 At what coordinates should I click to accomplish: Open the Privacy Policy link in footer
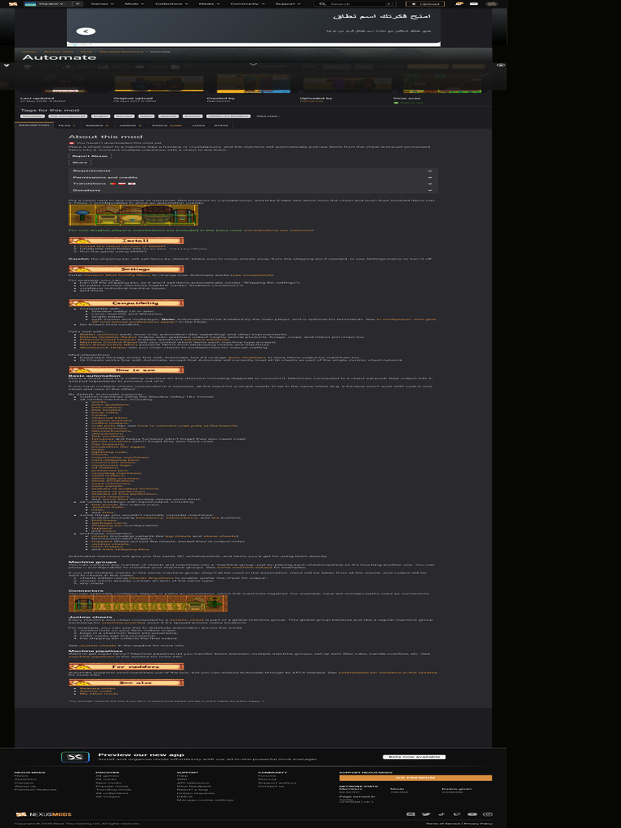coord(479,823)
